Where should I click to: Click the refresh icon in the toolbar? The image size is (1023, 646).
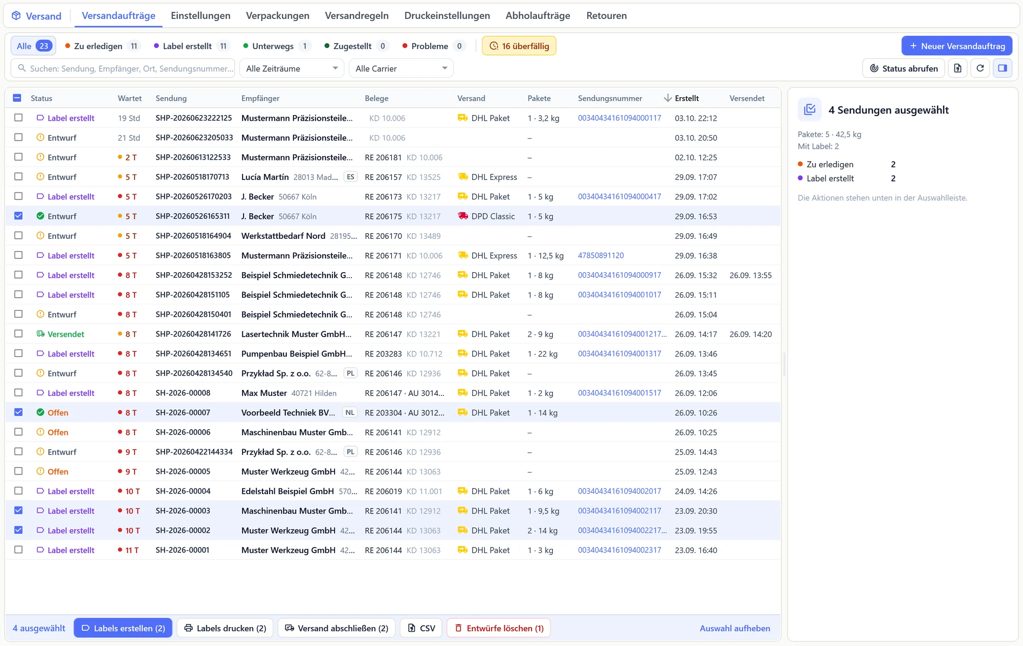click(980, 68)
